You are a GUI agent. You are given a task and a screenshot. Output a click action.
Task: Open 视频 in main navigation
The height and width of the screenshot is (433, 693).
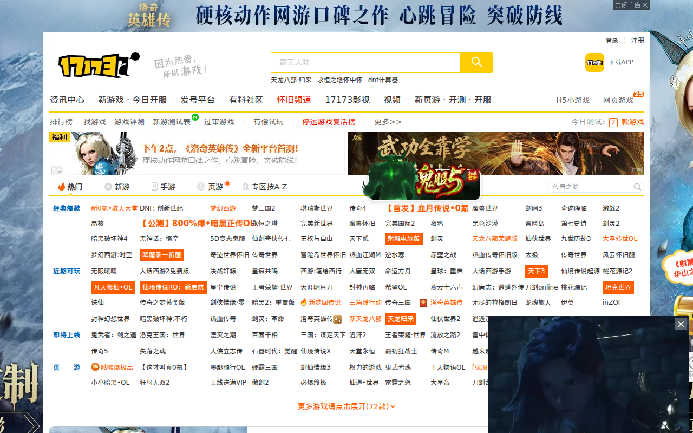coord(392,100)
